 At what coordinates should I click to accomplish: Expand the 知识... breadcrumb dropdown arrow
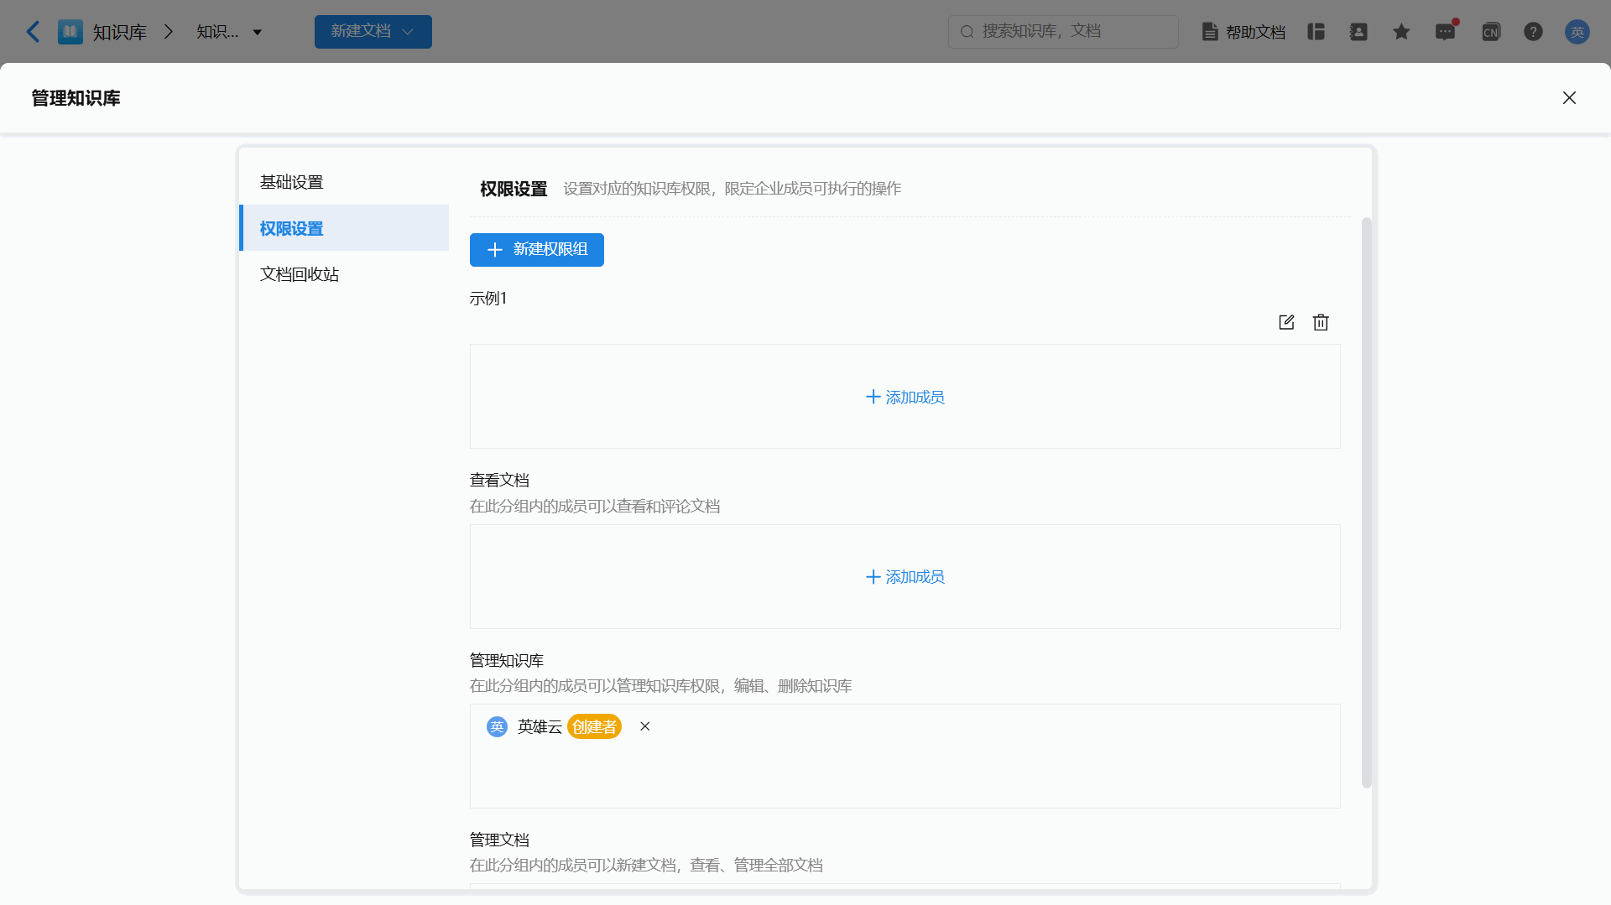click(x=258, y=33)
